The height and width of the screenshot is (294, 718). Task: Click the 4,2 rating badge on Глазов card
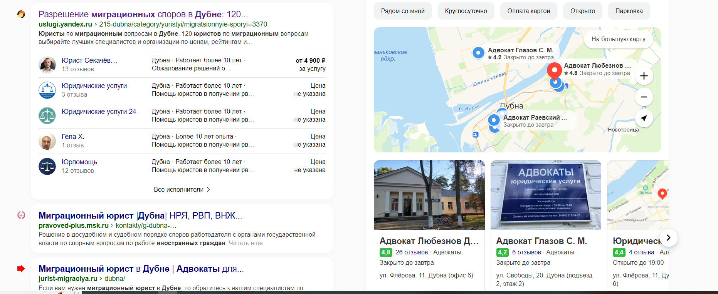pyautogui.click(x=502, y=252)
